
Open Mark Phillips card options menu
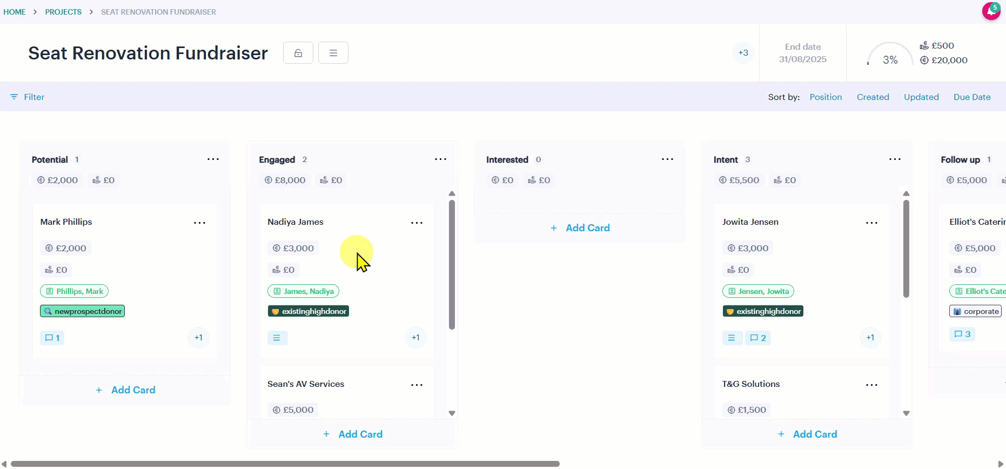199,223
